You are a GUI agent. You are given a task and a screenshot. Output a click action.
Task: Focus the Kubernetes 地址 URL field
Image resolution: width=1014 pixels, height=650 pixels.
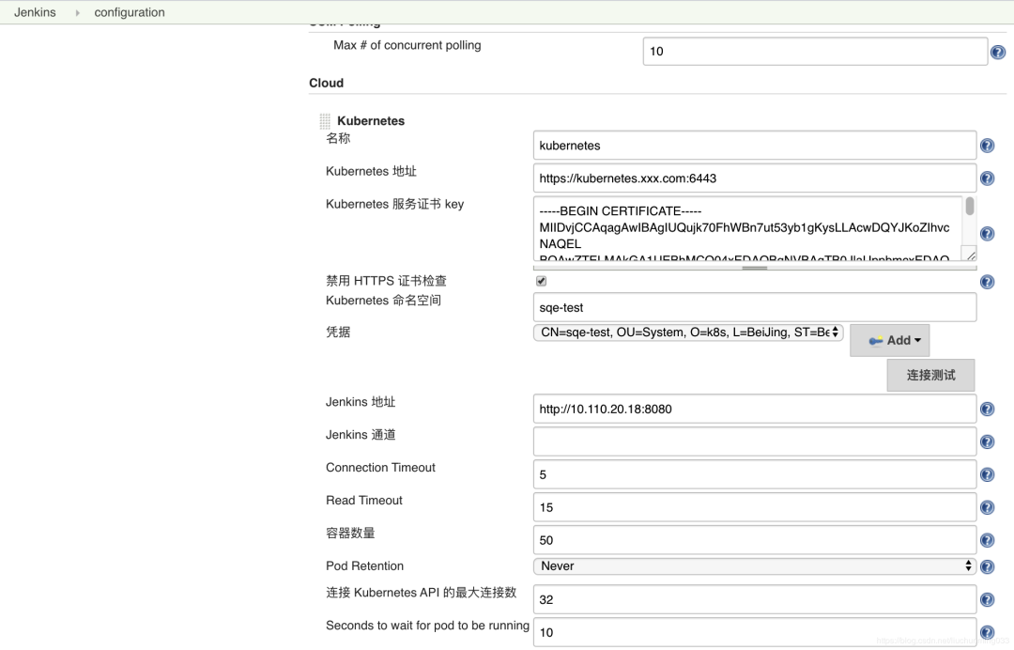click(755, 178)
